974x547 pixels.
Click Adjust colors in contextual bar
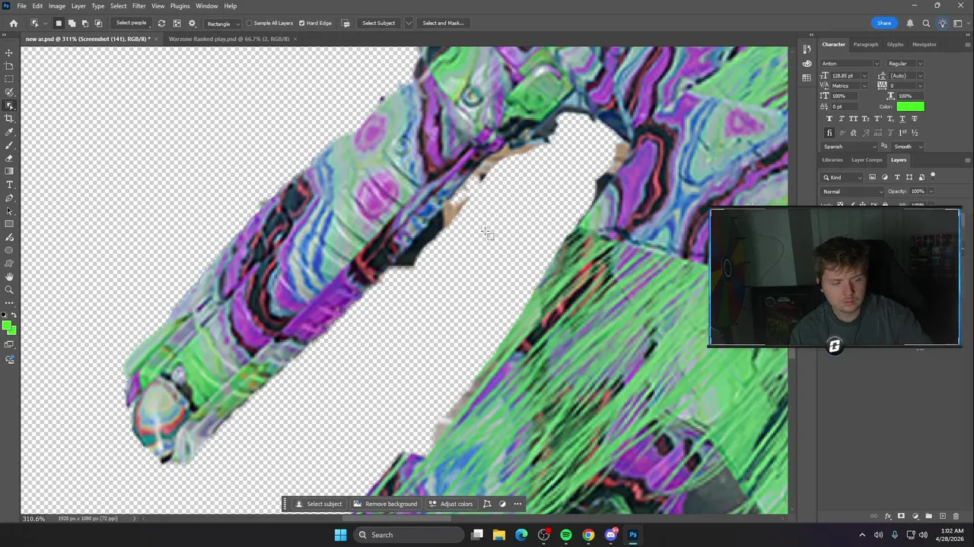coord(450,504)
